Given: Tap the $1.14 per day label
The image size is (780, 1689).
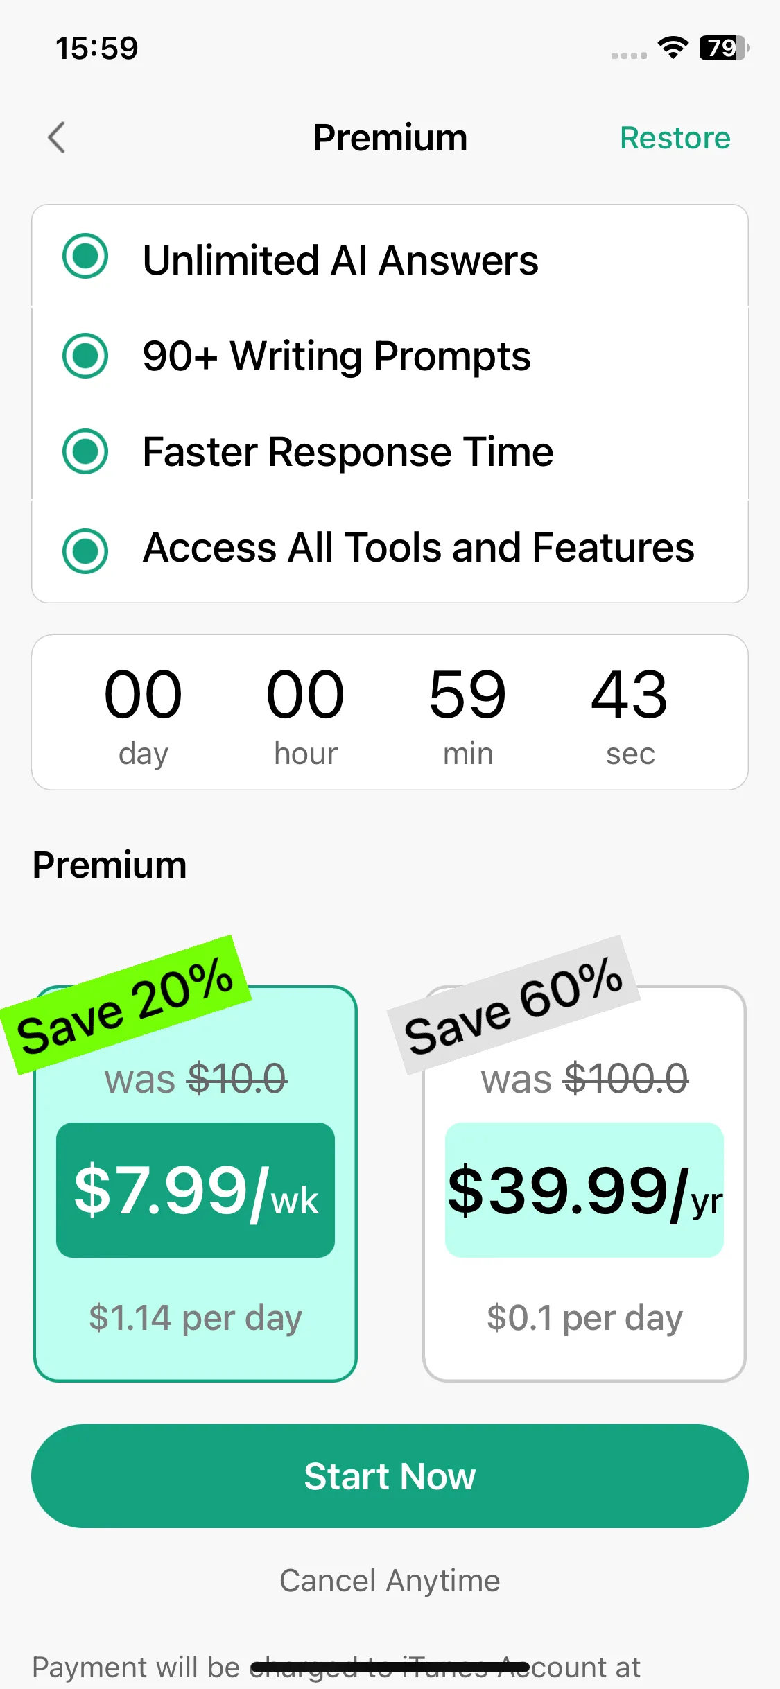Looking at the screenshot, I should pos(196,1317).
